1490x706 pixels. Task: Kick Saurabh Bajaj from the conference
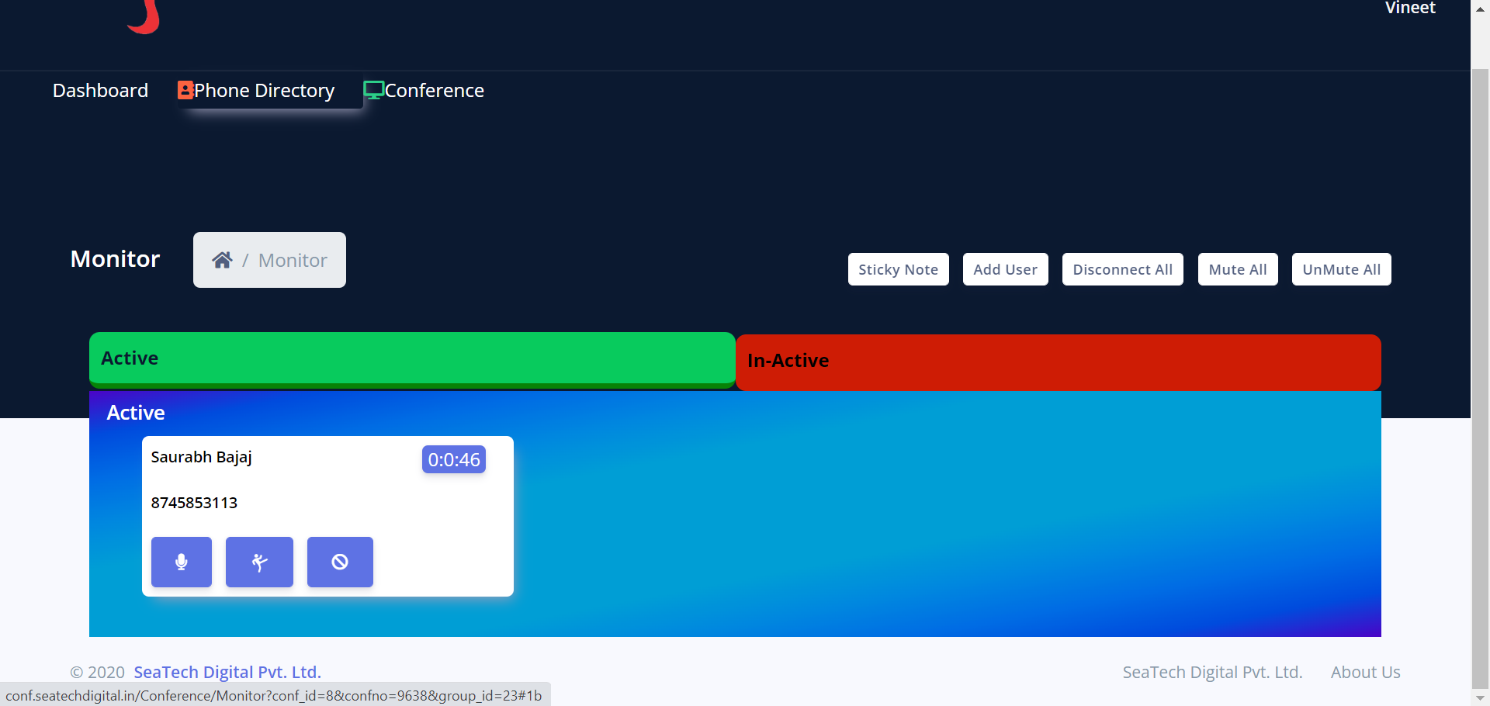pyautogui.click(x=259, y=562)
